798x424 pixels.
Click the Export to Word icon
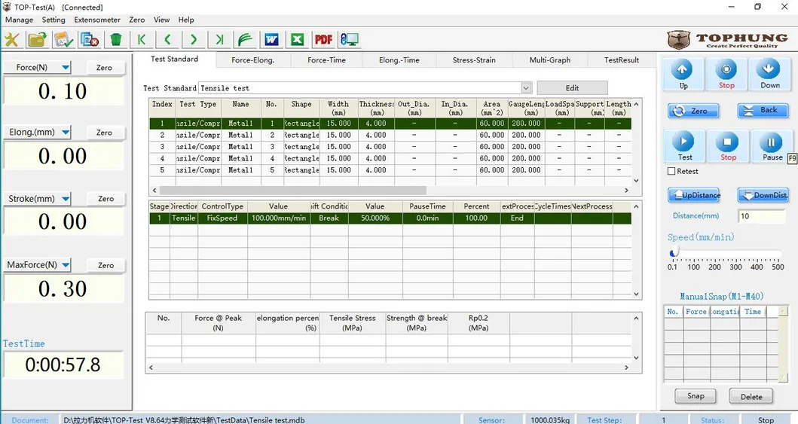(271, 40)
